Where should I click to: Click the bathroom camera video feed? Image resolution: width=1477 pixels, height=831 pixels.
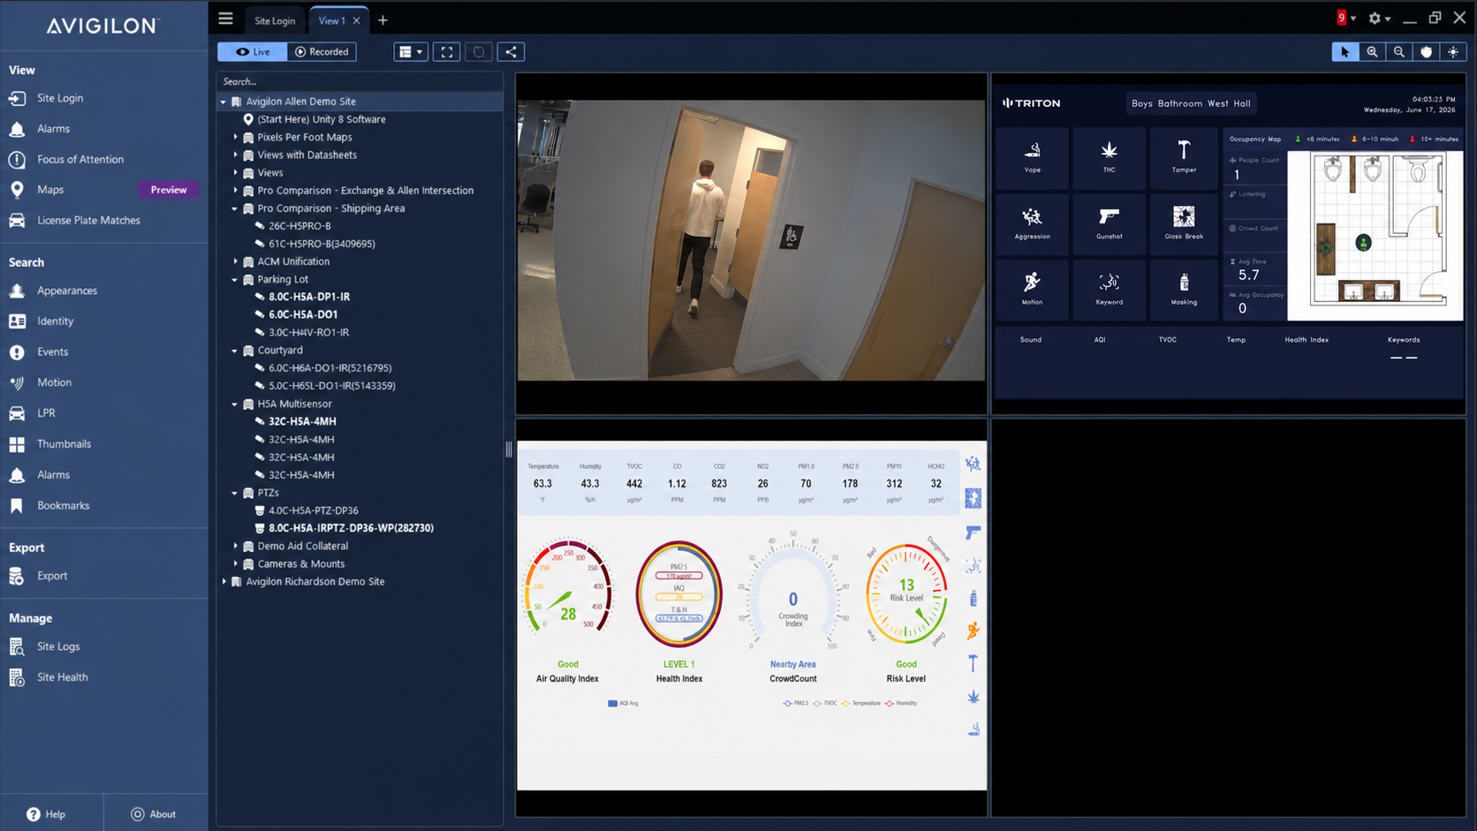pyautogui.click(x=751, y=240)
